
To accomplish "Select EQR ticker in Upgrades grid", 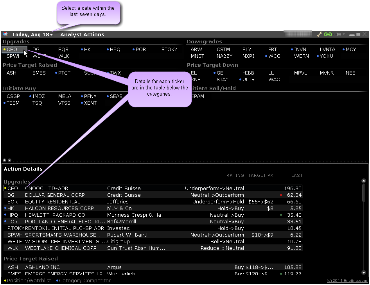I will pos(63,50).
